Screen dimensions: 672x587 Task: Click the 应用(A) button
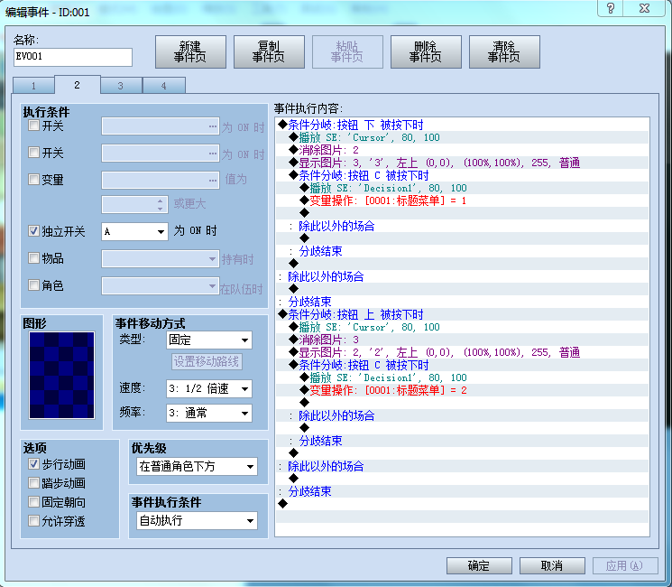tap(625, 565)
